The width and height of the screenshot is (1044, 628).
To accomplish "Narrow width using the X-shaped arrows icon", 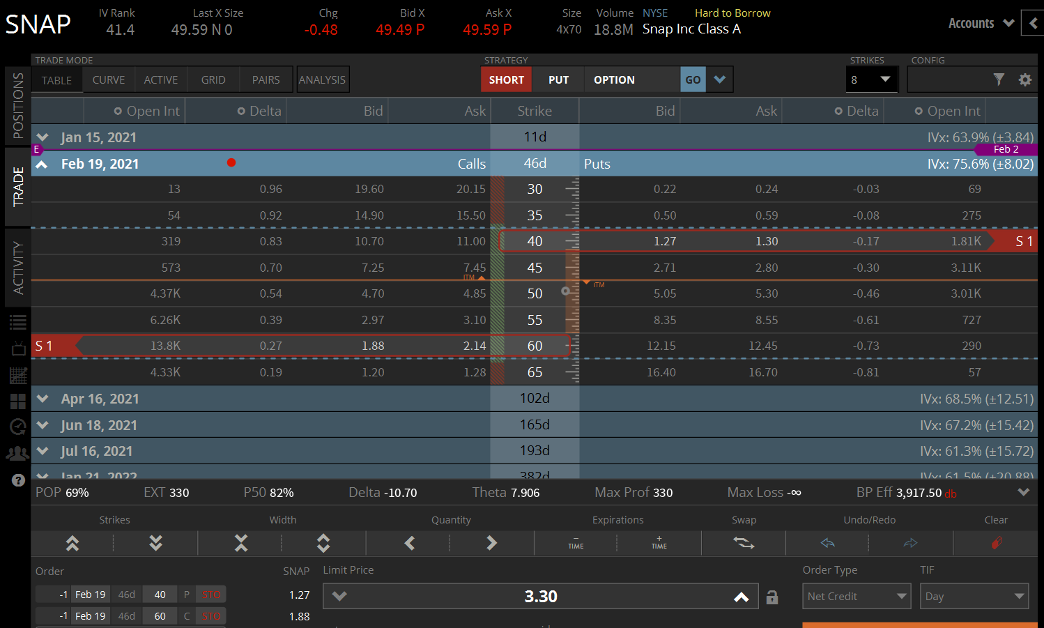I will pyautogui.click(x=241, y=543).
